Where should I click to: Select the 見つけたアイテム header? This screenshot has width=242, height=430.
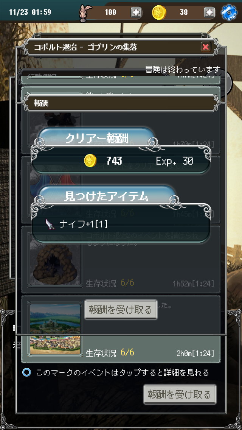(x=106, y=197)
